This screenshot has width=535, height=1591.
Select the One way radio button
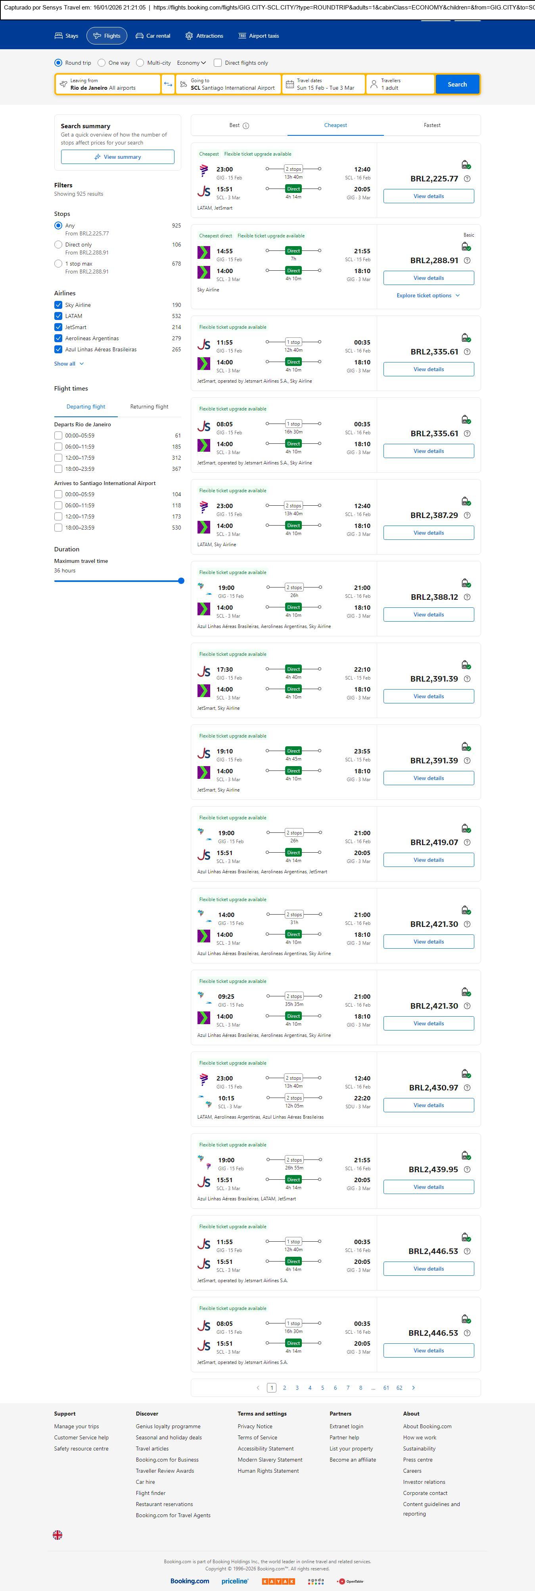pos(102,63)
